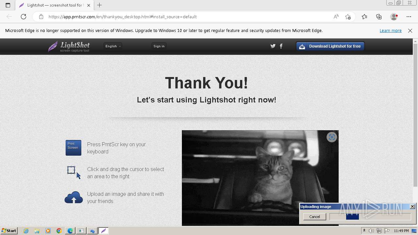418x235 pixels.
Task: Click the Show desktop tray icon
Action: pos(414,231)
